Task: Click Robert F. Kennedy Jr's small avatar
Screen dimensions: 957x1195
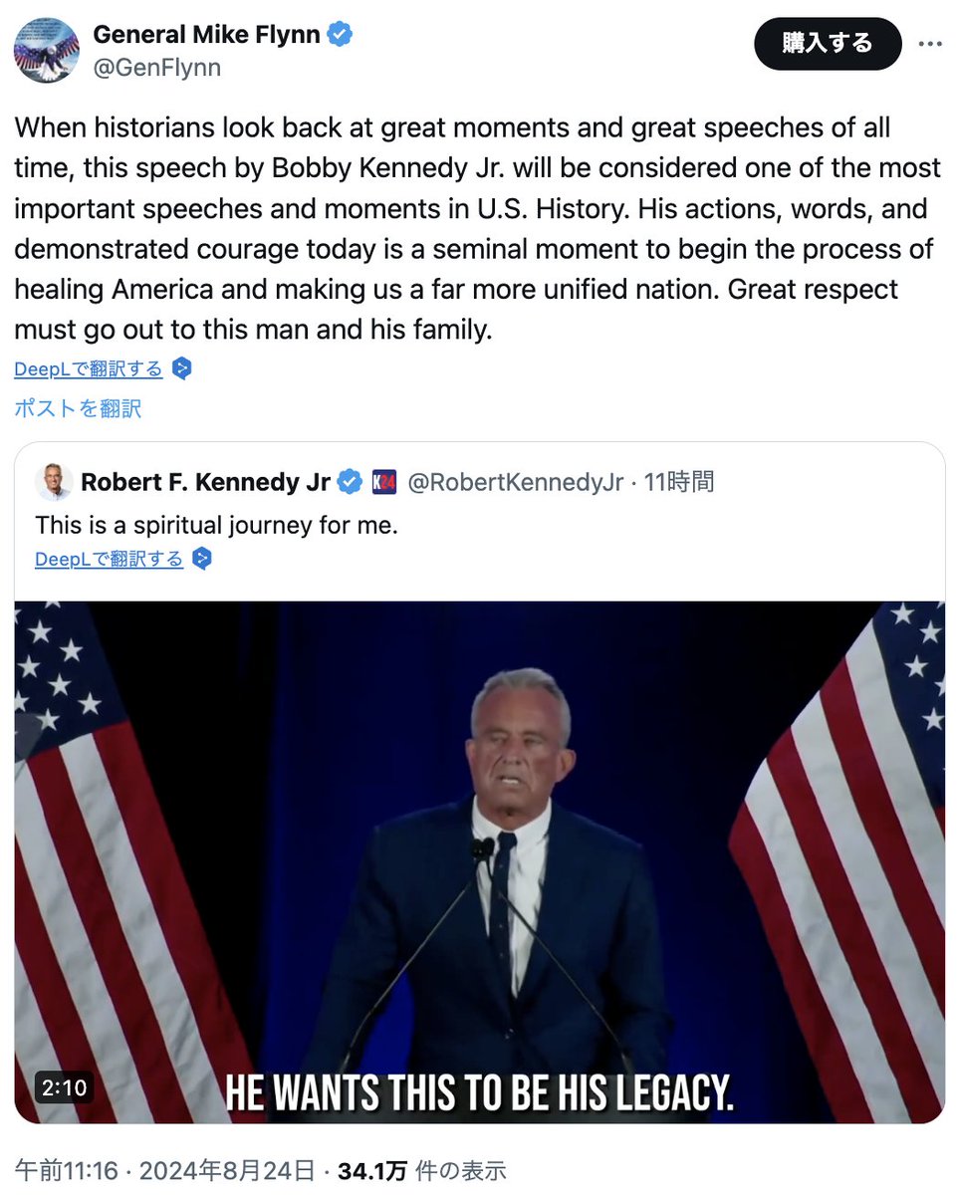Action: (55, 482)
